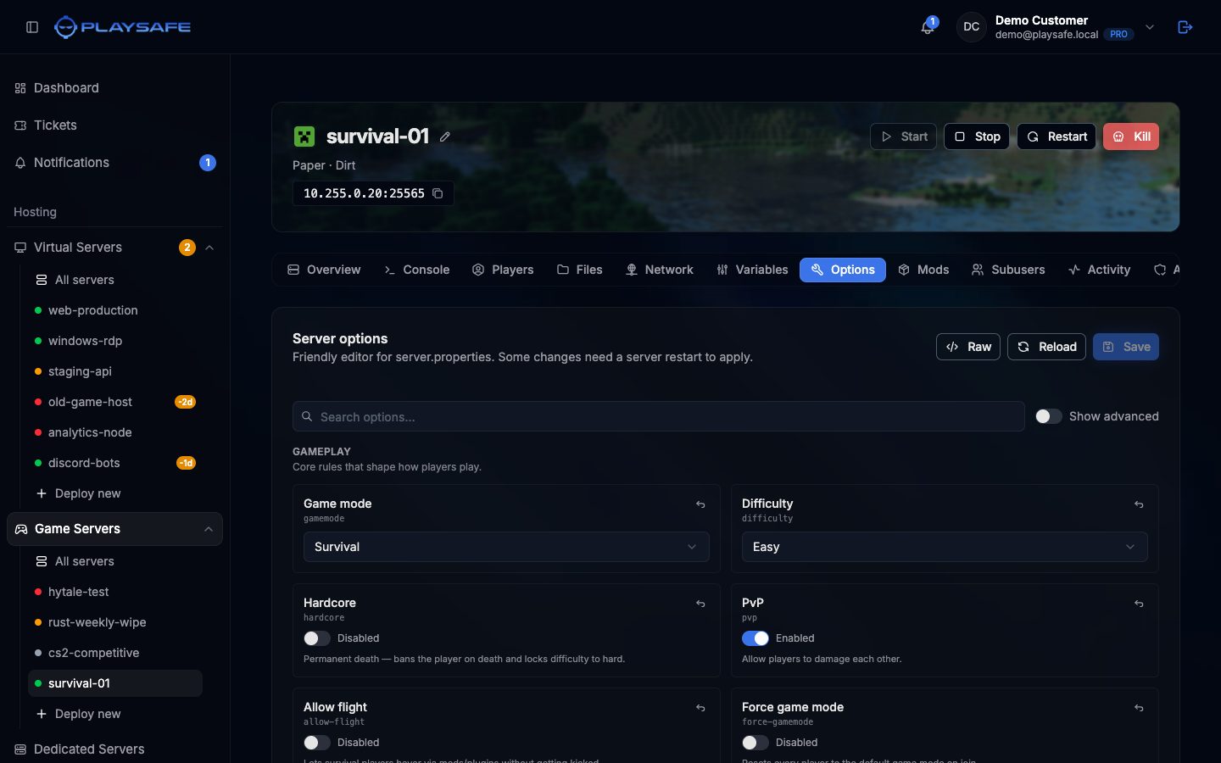Switch to the Players tab
This screenshot has height=763, width=1221.
[503, 270]
